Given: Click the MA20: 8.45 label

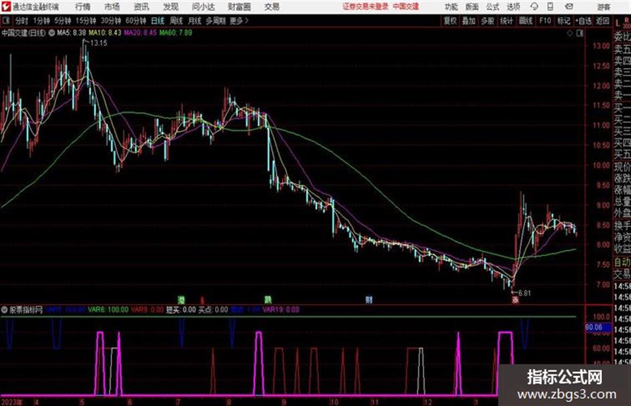Looking at the screenshot, I should click(x=140, y=33).
